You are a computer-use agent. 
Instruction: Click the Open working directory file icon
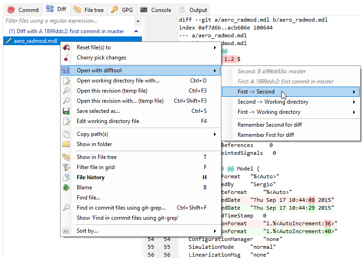pos(66,81)
